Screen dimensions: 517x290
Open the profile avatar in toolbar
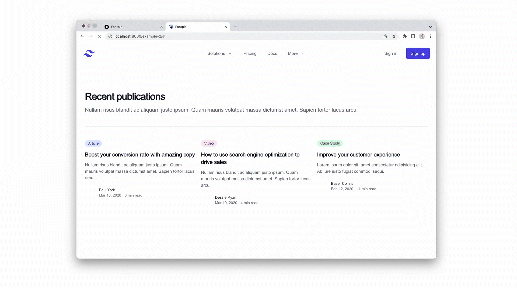coord(422,36)
